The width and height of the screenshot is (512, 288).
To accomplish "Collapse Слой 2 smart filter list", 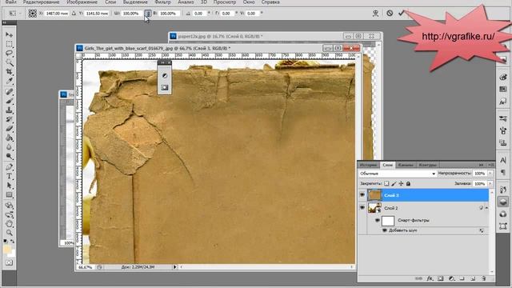I will point(486,208).
